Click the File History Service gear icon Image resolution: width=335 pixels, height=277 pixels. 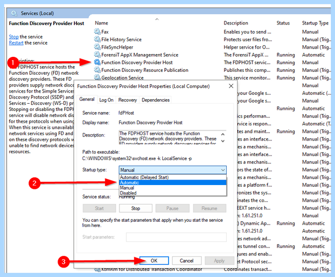click(97, 40)
